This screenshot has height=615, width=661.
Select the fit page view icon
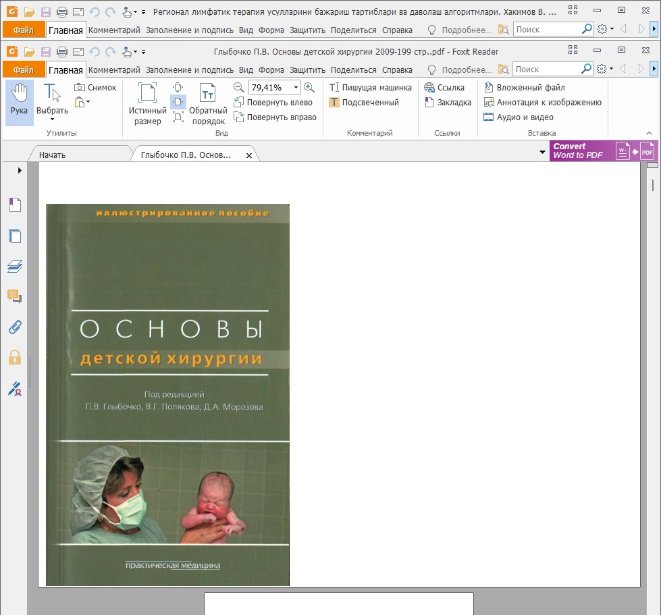[x=178, y=87]
